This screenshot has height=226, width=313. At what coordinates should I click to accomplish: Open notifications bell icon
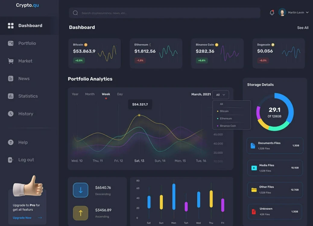click(x=272, y=13)
